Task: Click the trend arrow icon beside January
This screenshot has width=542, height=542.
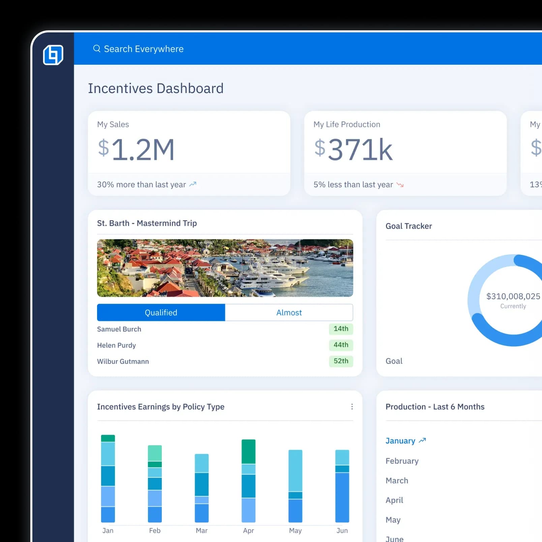Action: pyautogui.click(x=422, y=440)
